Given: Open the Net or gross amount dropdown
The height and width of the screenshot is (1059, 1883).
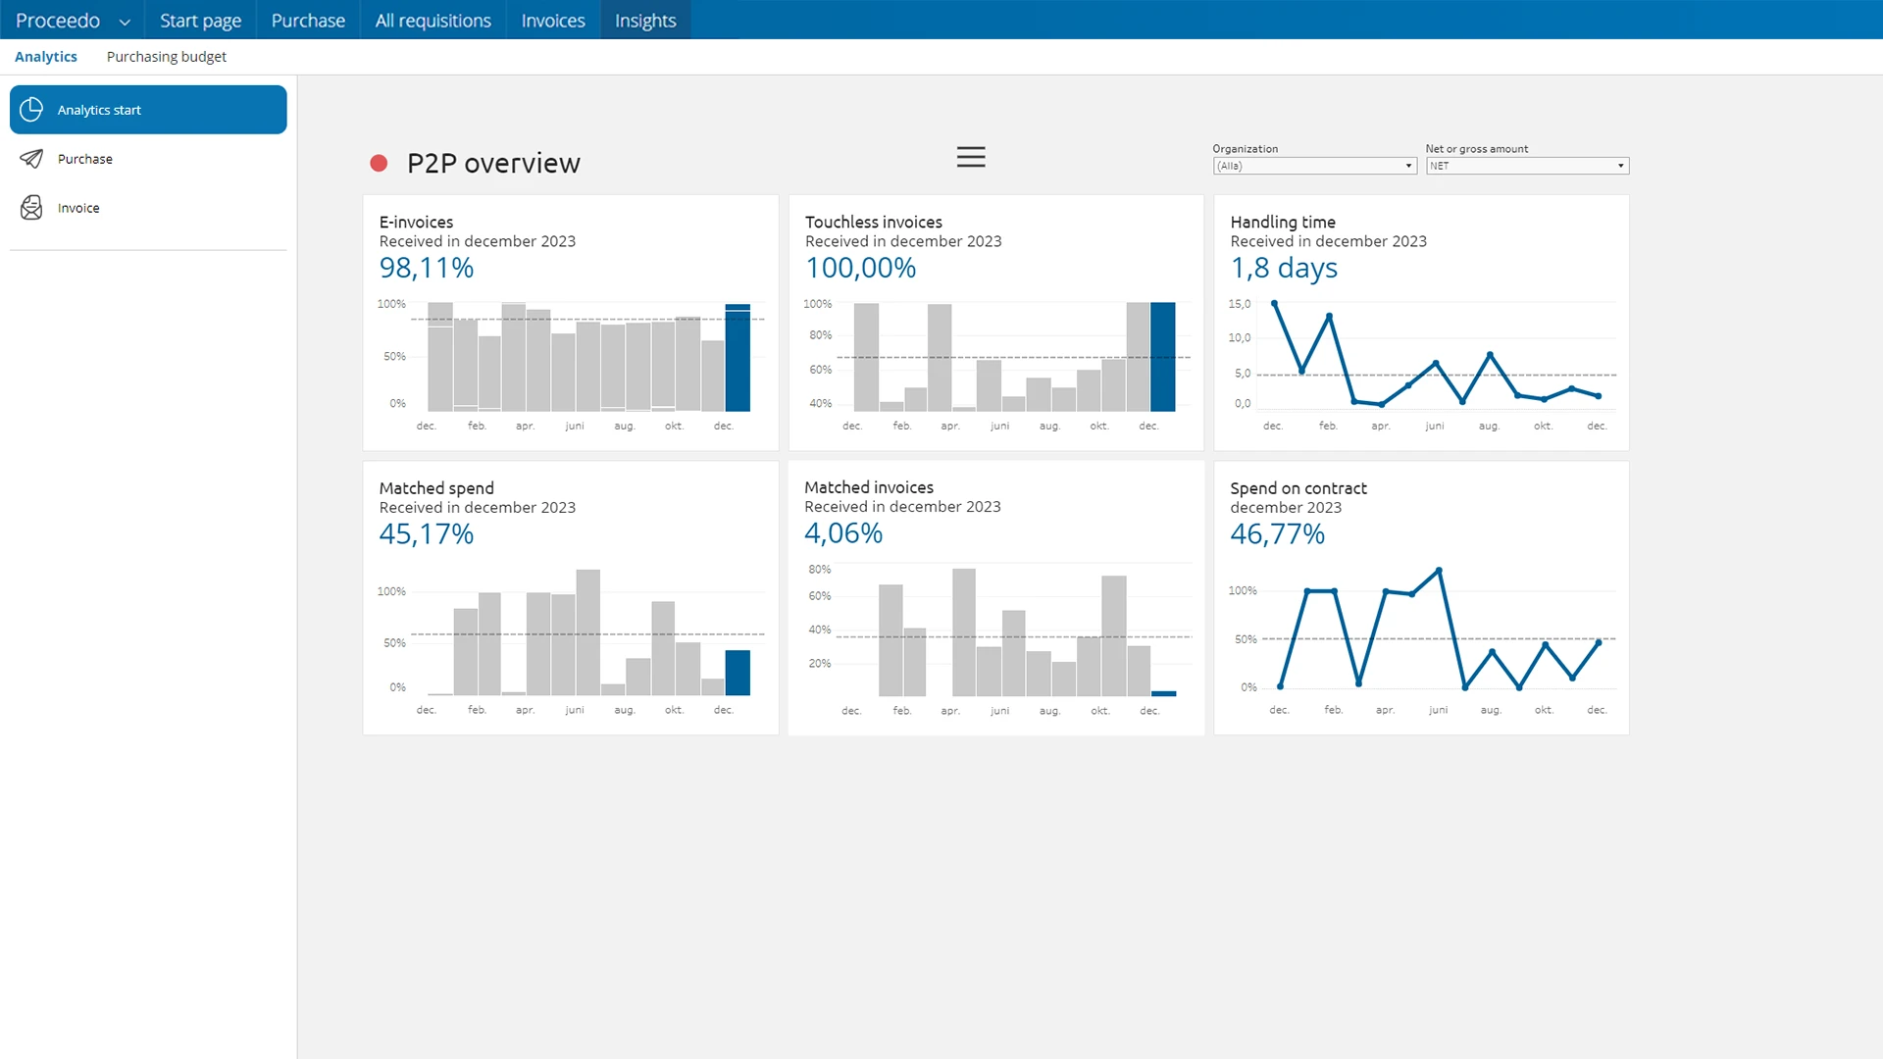Looking at the screenshot, I should point(1527,166).
